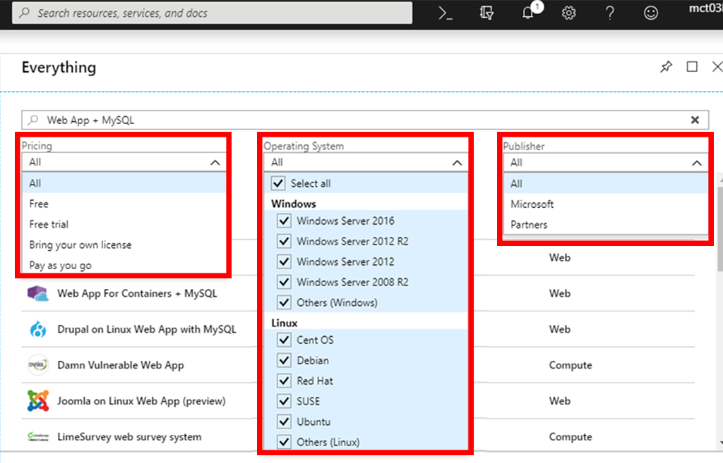
Task: Toggle the SUSE checkbox
Action: tap(284, 401)
